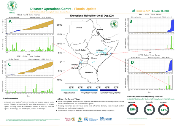Click the letter A chart label
178x126 pixels.
coord(10,21)
